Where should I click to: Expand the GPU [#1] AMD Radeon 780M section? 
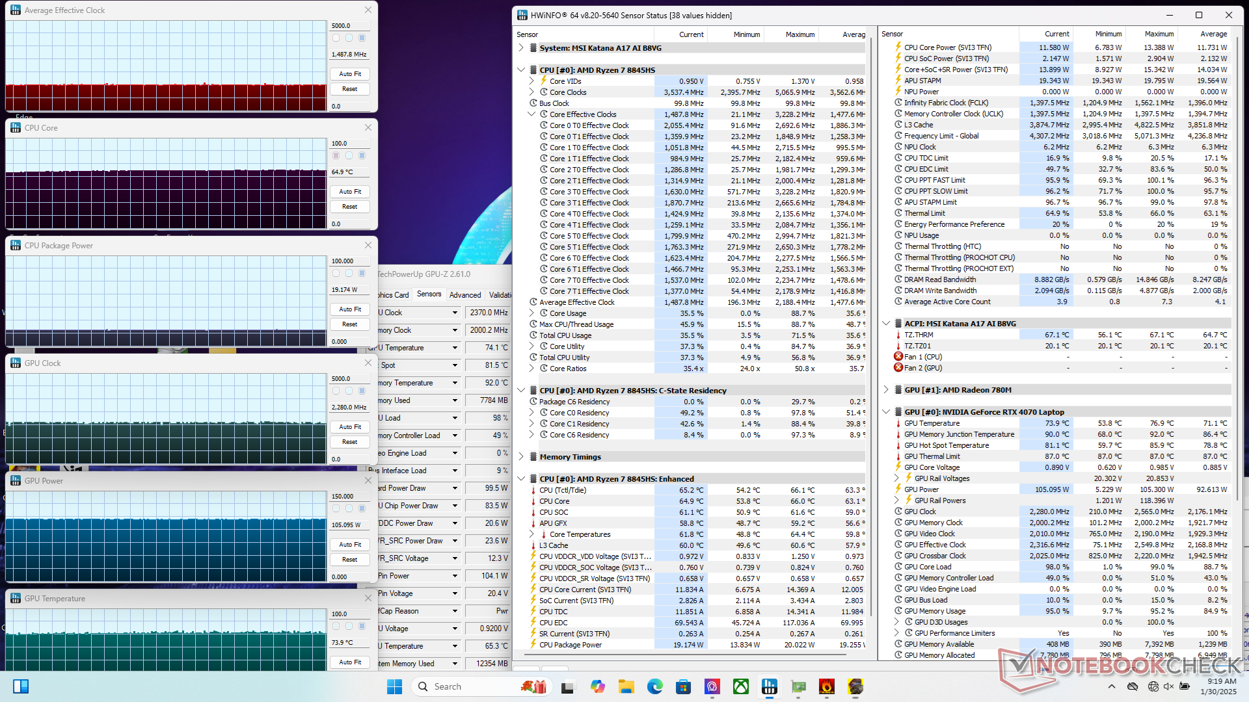(886, 390)
